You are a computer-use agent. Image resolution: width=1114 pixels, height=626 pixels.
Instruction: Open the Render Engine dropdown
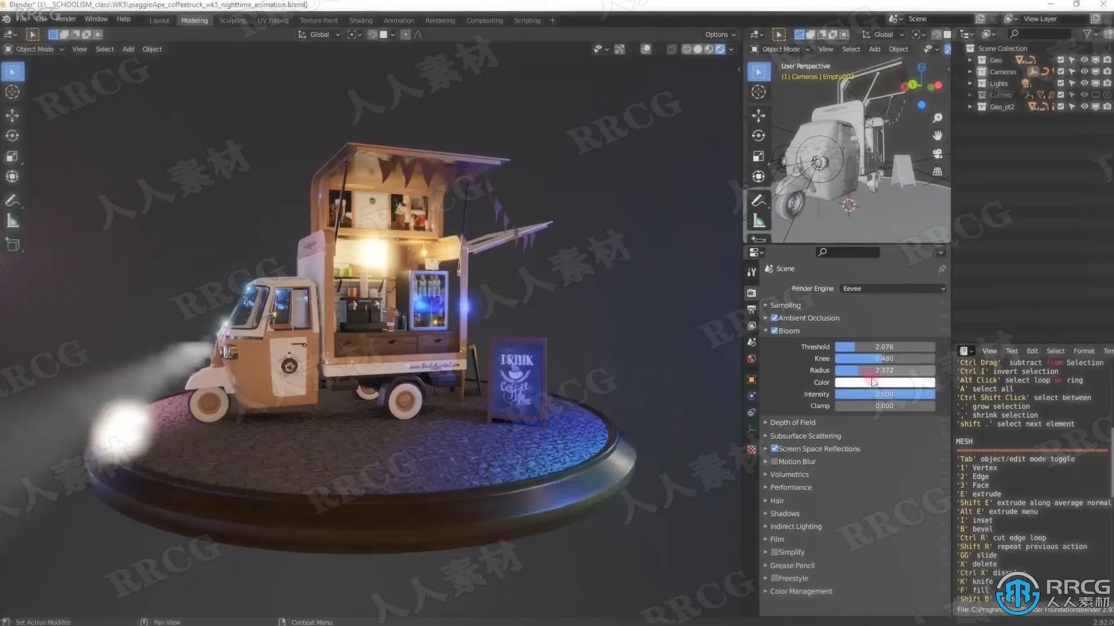pyautogui.click(x=894, y=289)
